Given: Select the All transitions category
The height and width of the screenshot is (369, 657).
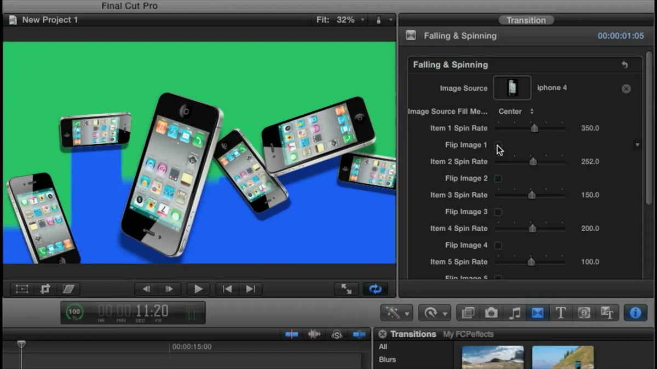Looking at the screenshot, I should 383,347.
